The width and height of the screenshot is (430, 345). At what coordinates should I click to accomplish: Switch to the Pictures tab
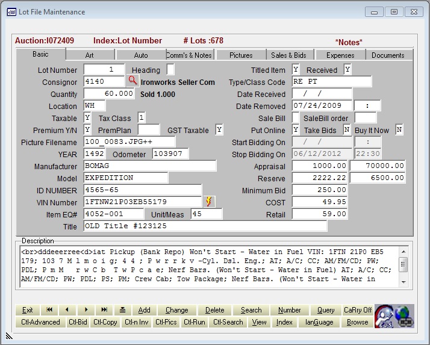[x=241, y=55]
